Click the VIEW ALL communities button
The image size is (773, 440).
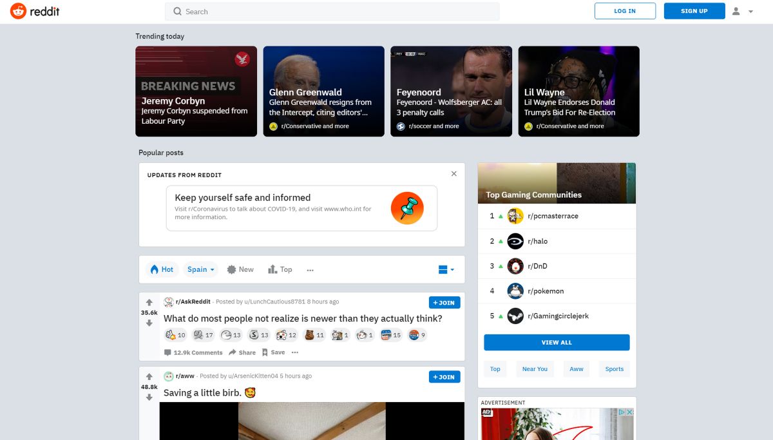coord(556,342)
